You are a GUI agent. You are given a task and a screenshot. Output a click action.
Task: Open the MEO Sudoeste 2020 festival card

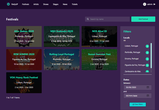(62, 36)
